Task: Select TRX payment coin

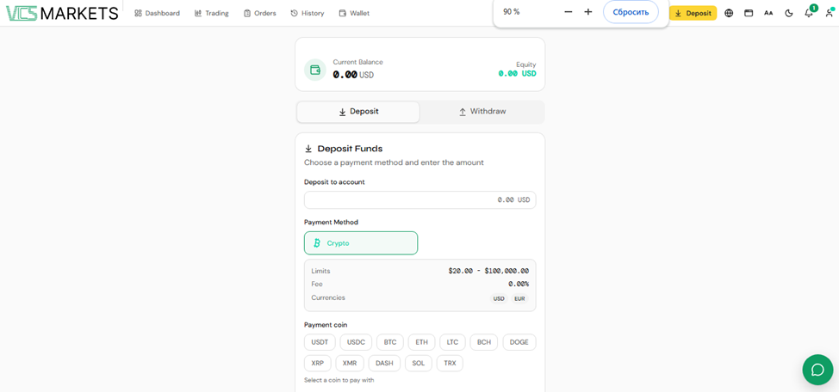Action: [450, 363]
